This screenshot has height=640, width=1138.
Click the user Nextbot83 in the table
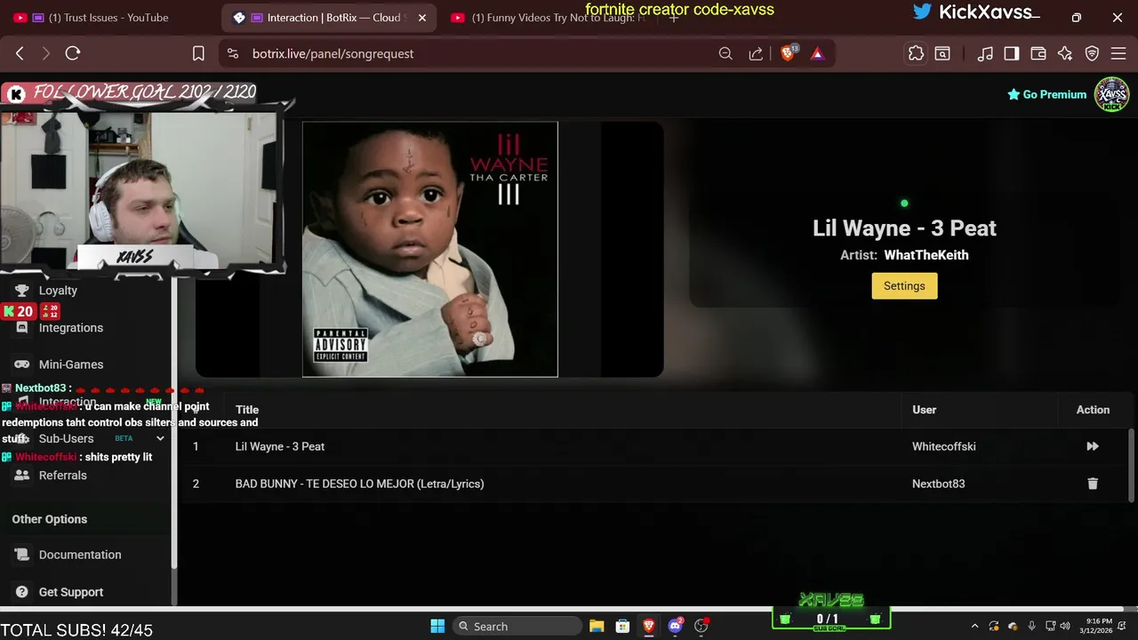point(938,484)
